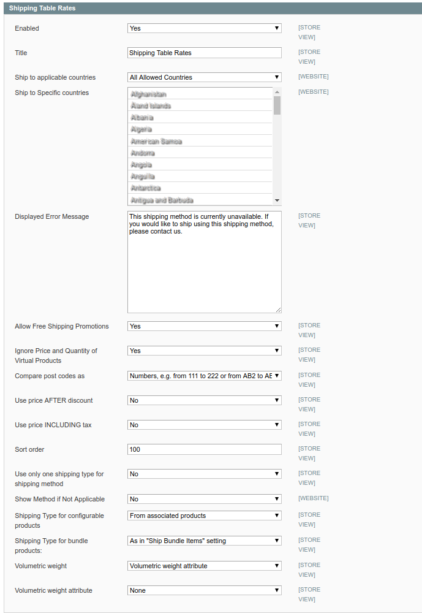
Task: Open the Use price AFTER discount dropdown
Action: pos(204,400)
